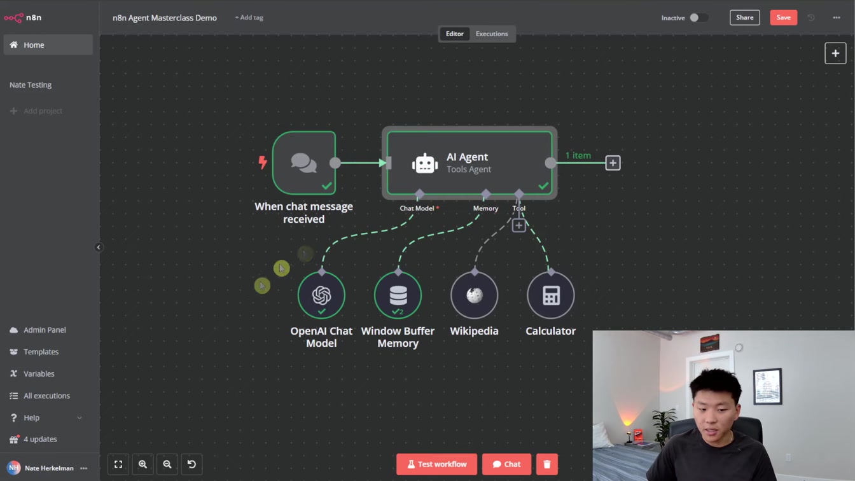Select the OpenAI Chat Model node
Viewport: 855px width, 481px height.
[321, 295]
